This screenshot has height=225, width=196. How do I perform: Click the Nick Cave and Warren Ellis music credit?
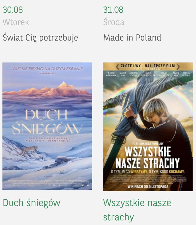(48, 140)
